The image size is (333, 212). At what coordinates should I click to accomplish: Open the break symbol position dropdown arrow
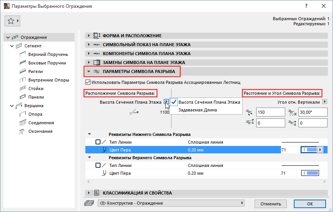pyautogui.click(x=166, y=102)
